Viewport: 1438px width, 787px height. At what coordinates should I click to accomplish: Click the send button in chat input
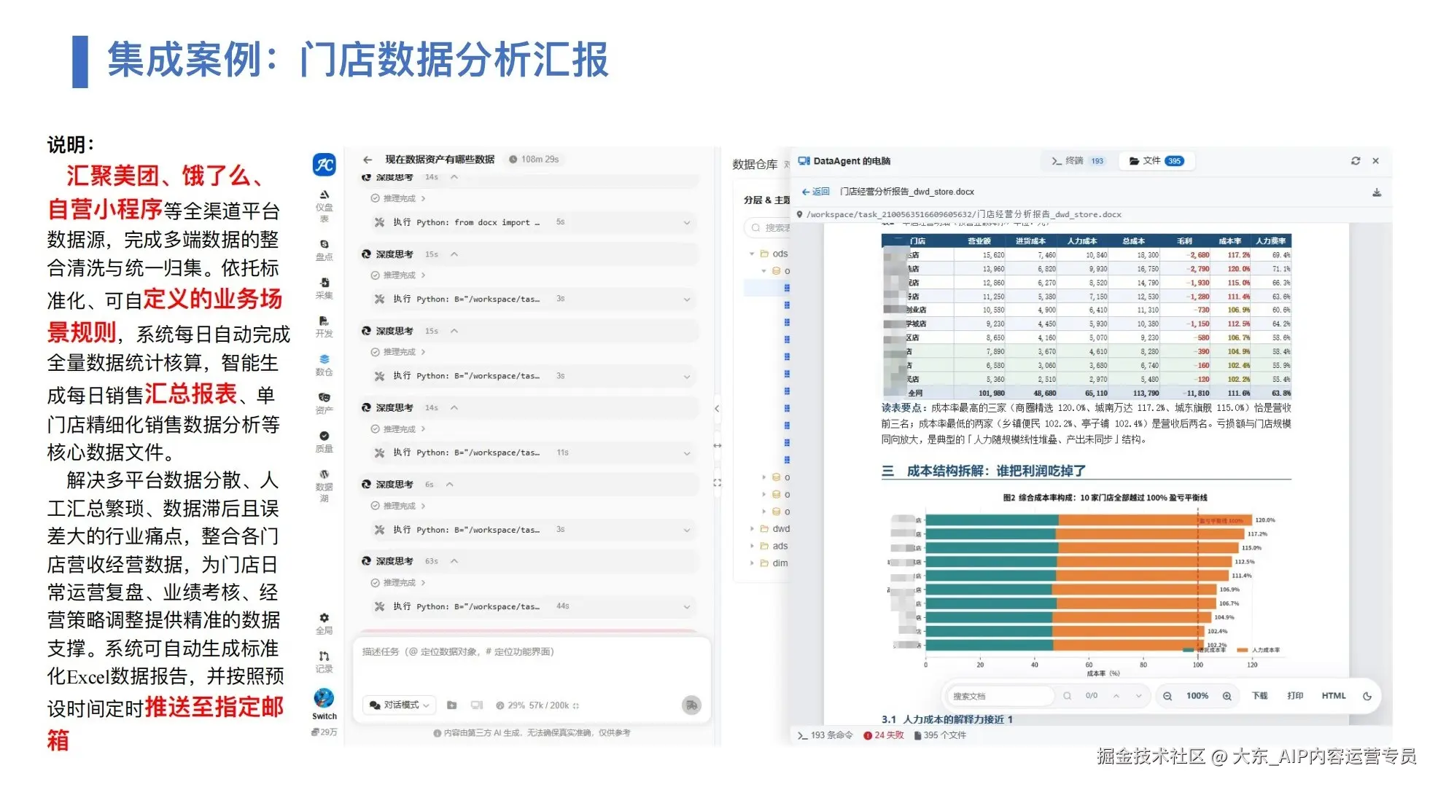coord(691,705)
